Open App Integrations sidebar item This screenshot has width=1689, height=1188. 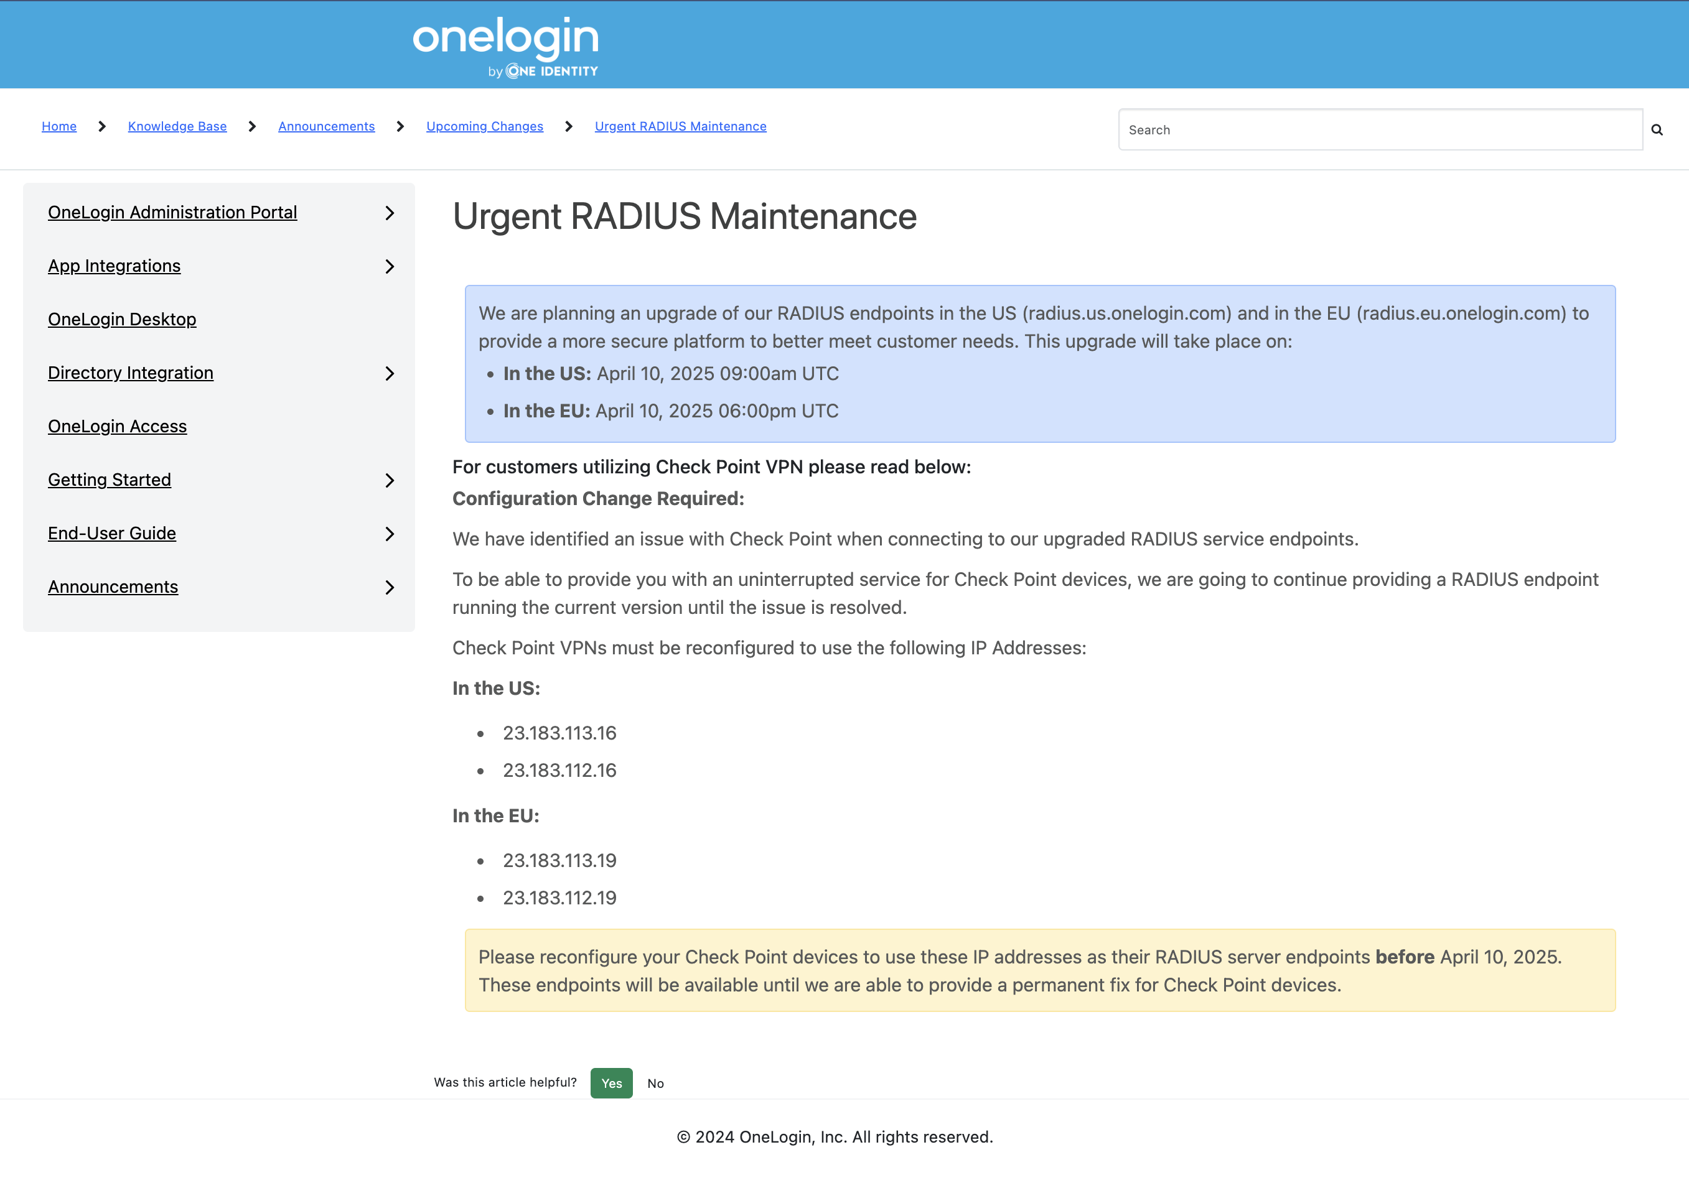click(x=114, y=266)
